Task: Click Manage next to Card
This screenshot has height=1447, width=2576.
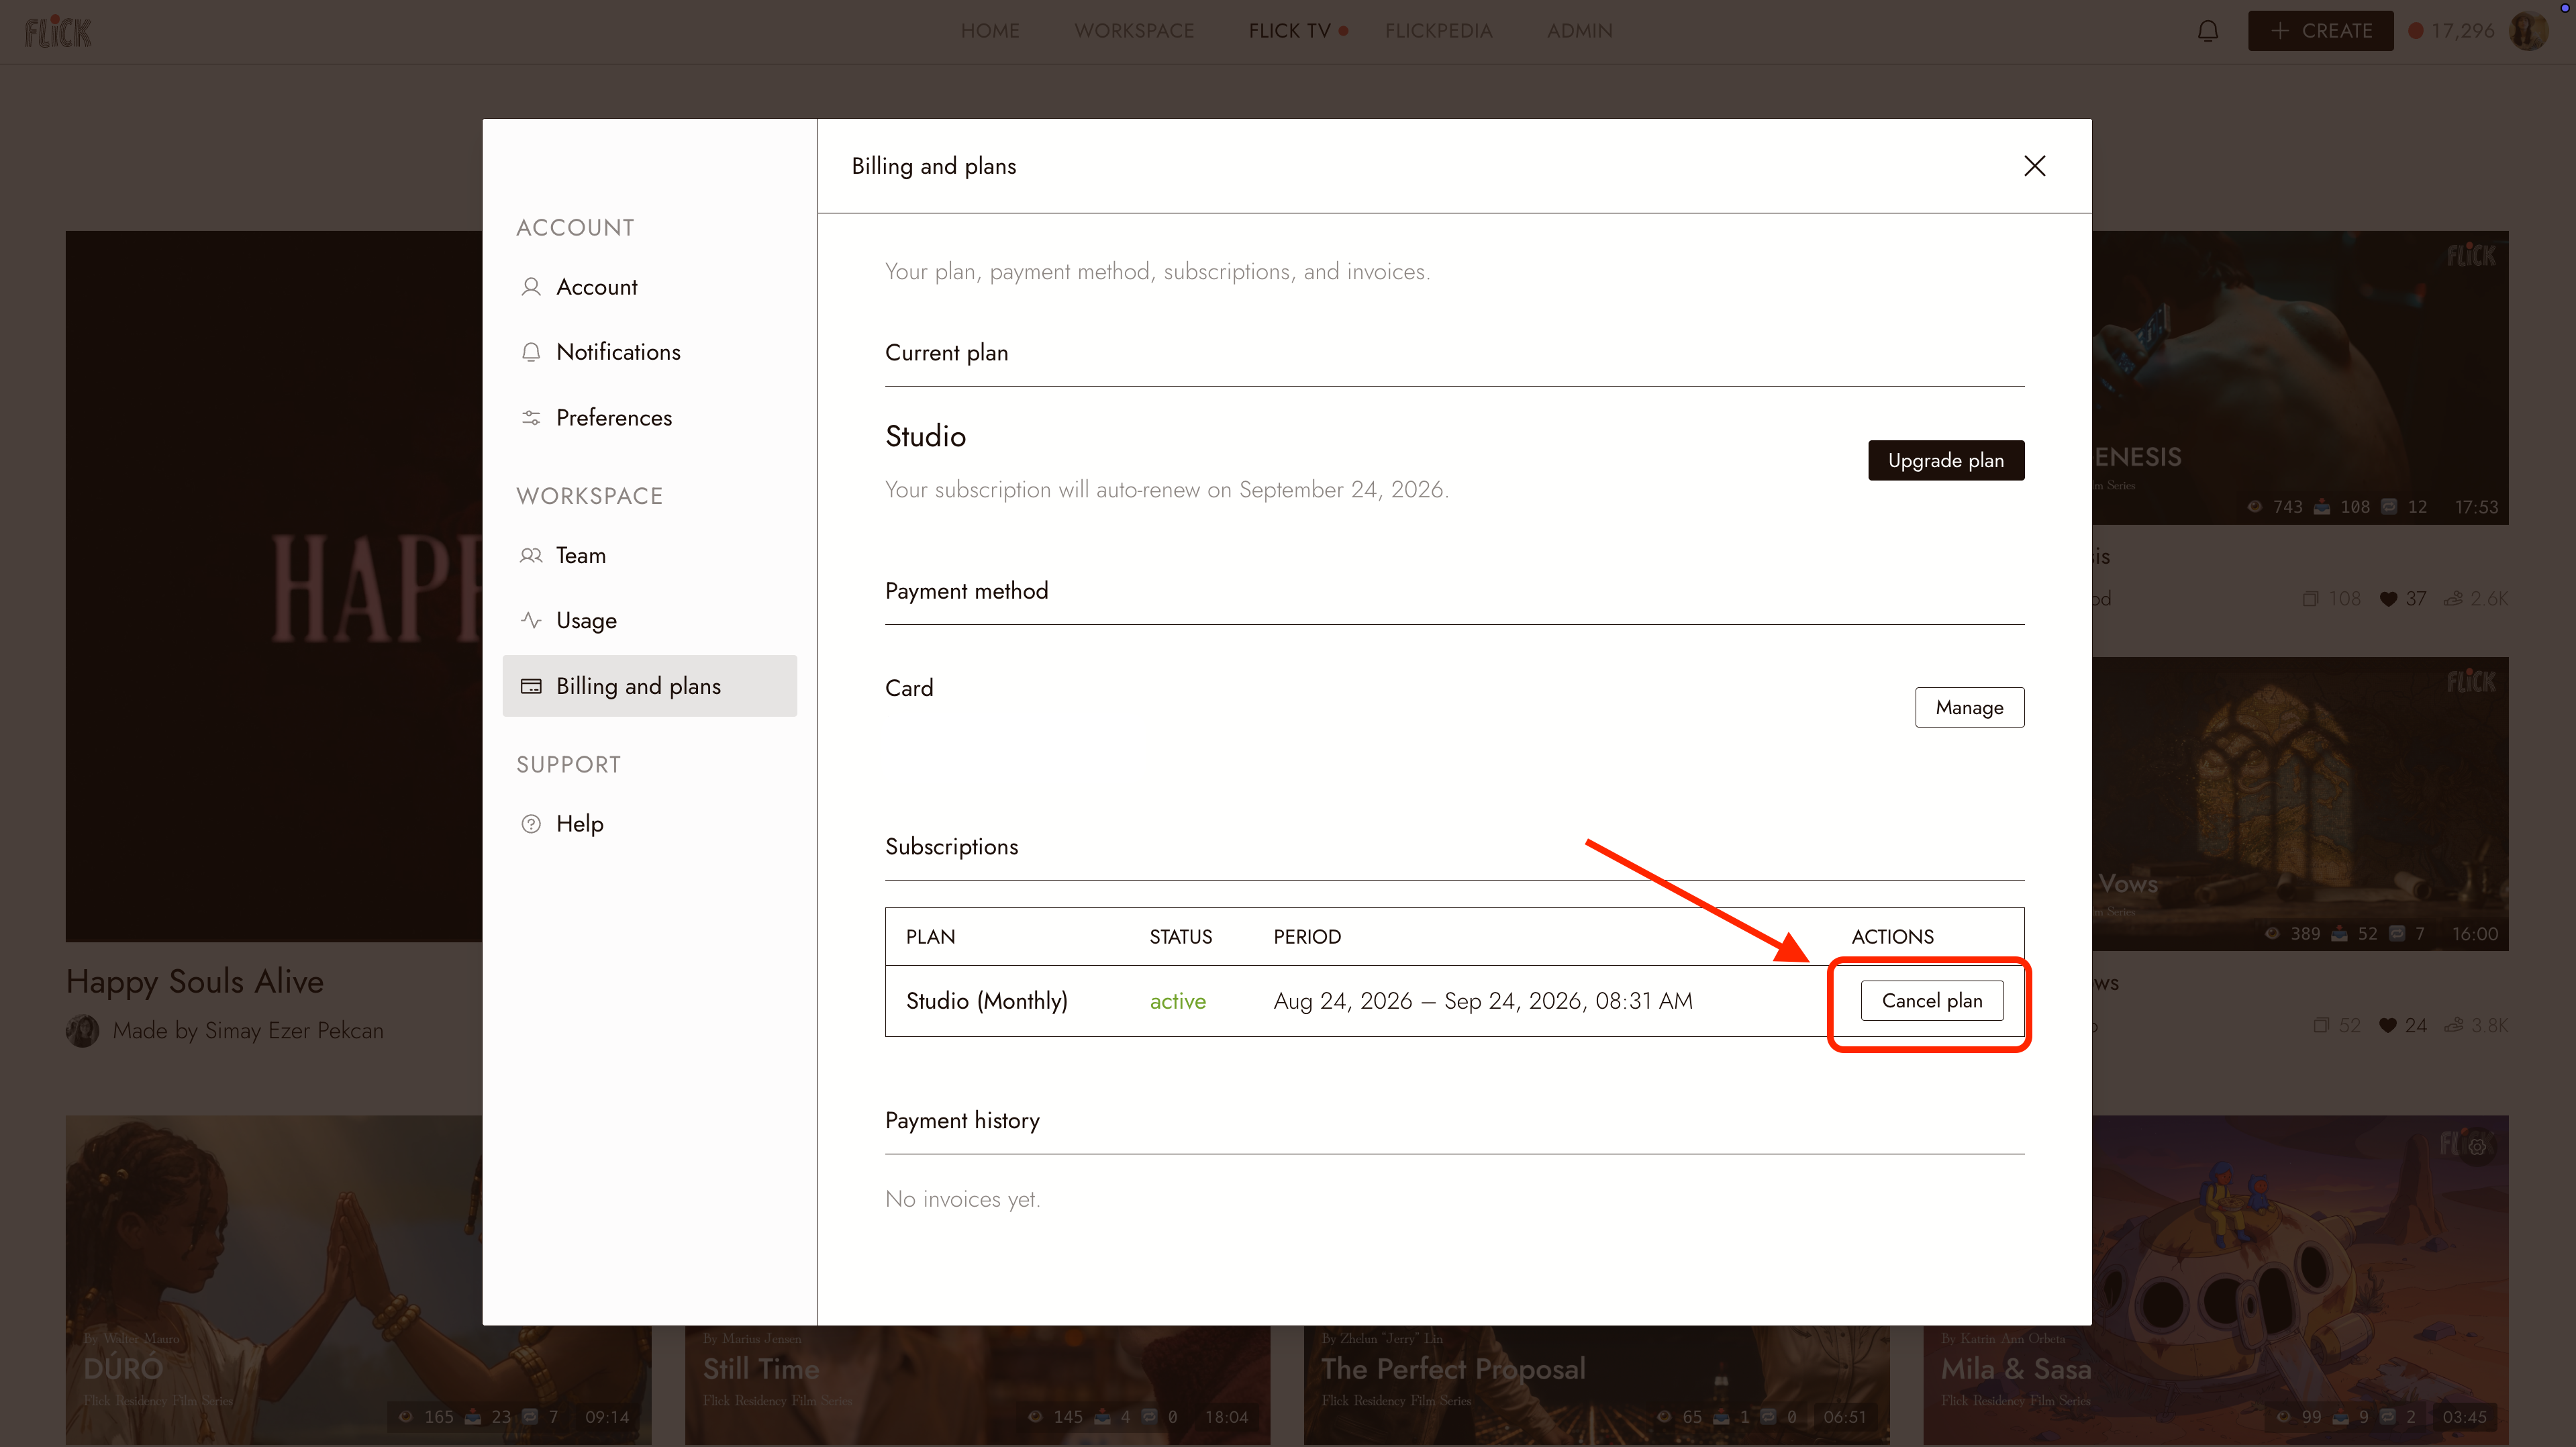Action: 1969,707
